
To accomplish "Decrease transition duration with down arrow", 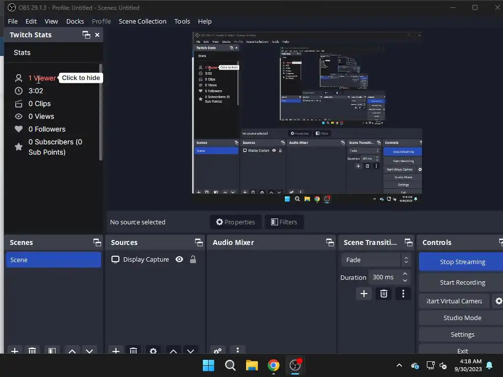I will pyautogui.click(x=405, y=280).
